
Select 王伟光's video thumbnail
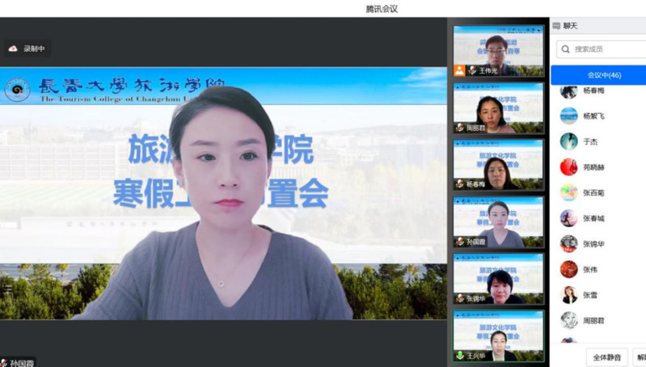(x=498, y=50)
